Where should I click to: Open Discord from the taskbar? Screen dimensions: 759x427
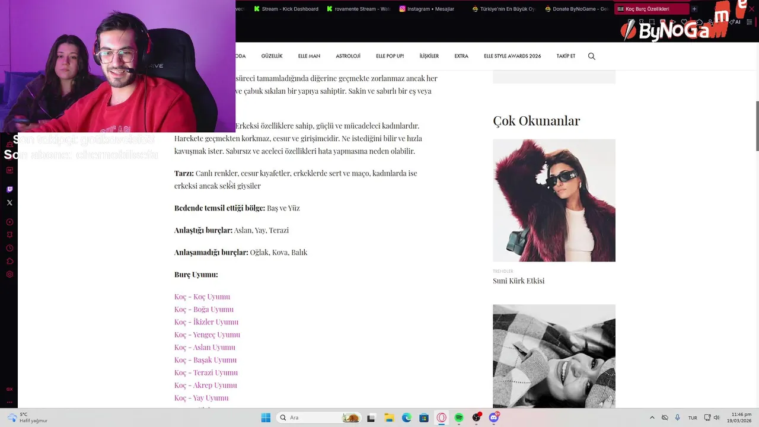click(494, 418)
